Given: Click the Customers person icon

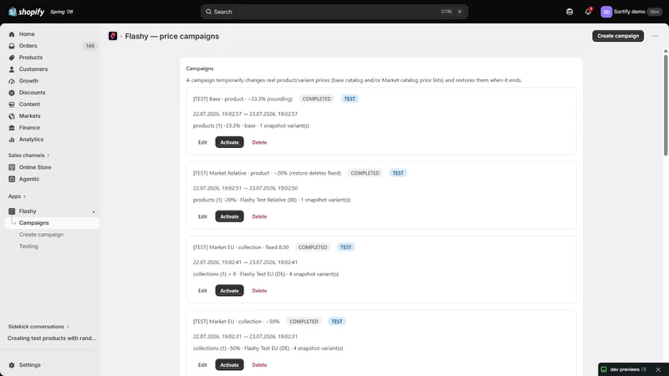Looking at the screenshot, I should click(12, 69).
